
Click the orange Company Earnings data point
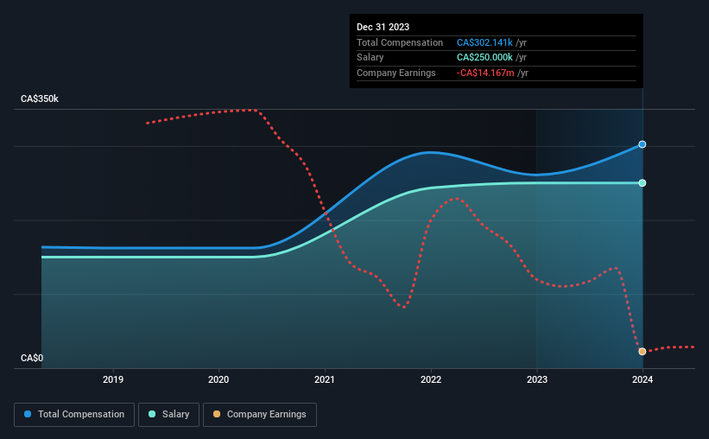643,352
